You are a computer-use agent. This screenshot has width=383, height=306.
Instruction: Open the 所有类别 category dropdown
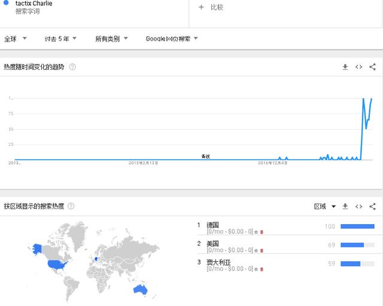point(111,39)
